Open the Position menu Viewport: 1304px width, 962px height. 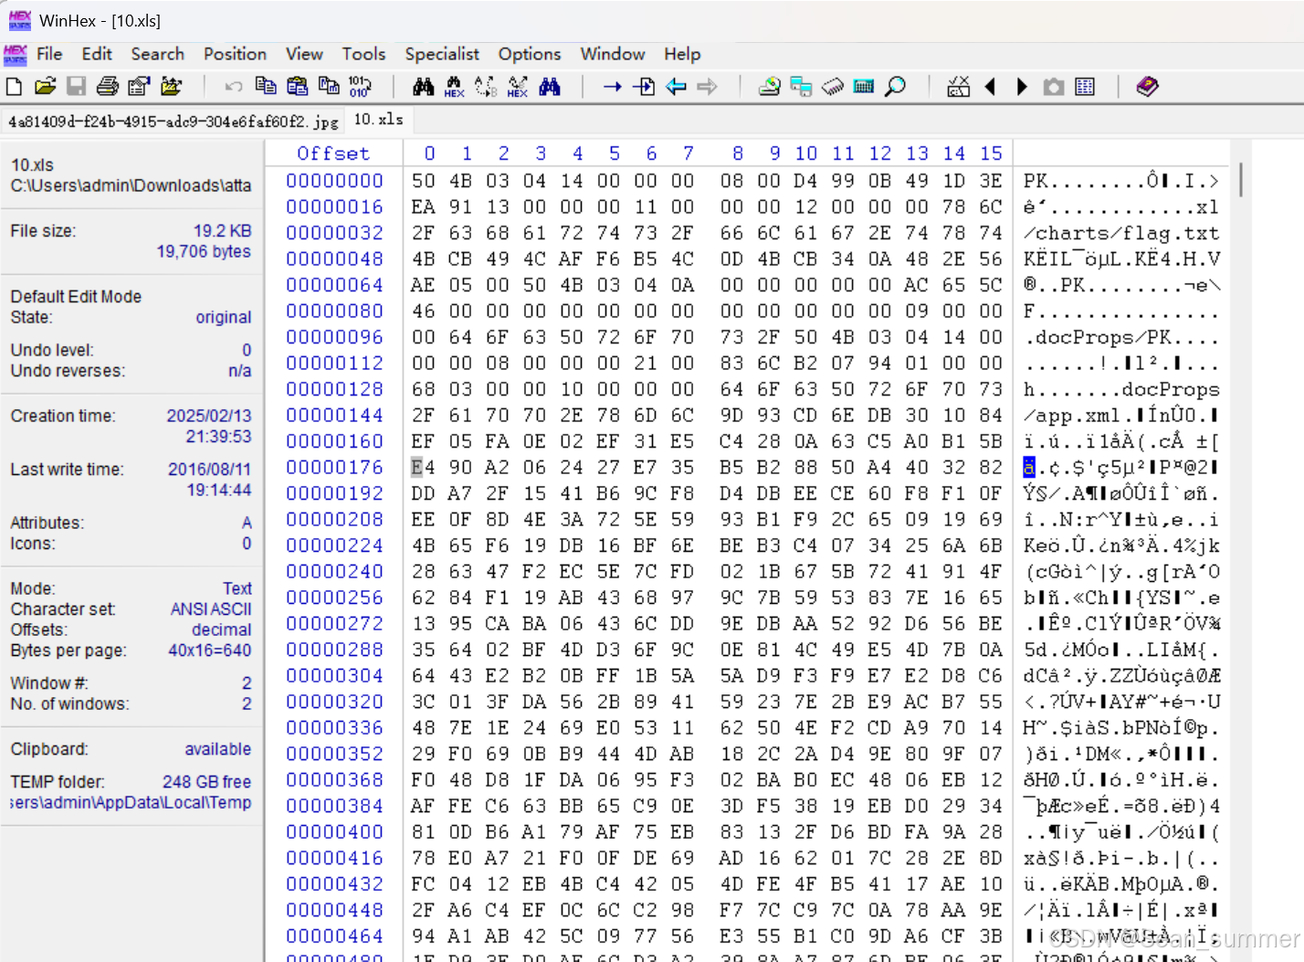235,54
